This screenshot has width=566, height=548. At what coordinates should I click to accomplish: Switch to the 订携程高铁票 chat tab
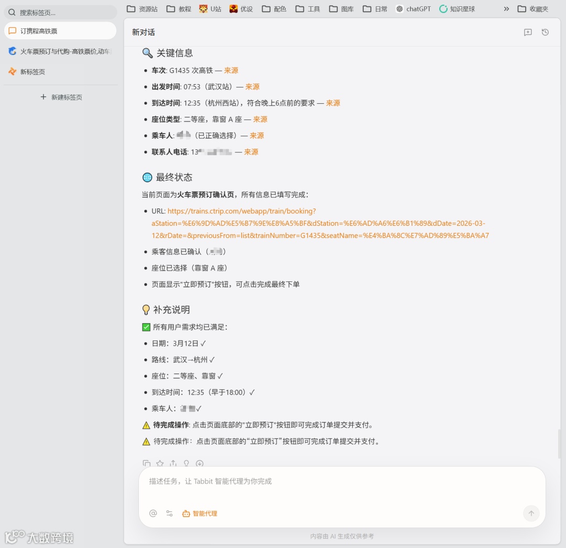[x=60, y=31]
